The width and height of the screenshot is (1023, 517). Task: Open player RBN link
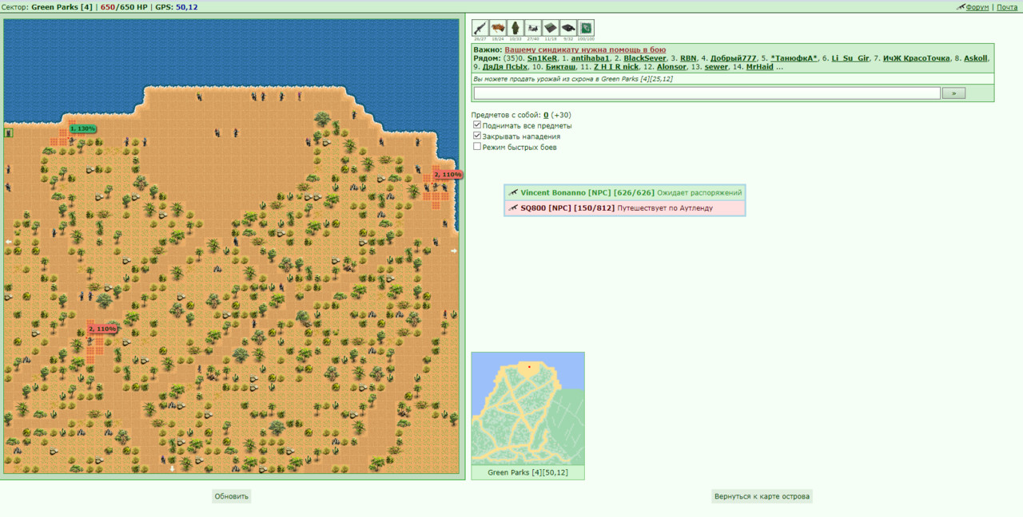[688, 58]
